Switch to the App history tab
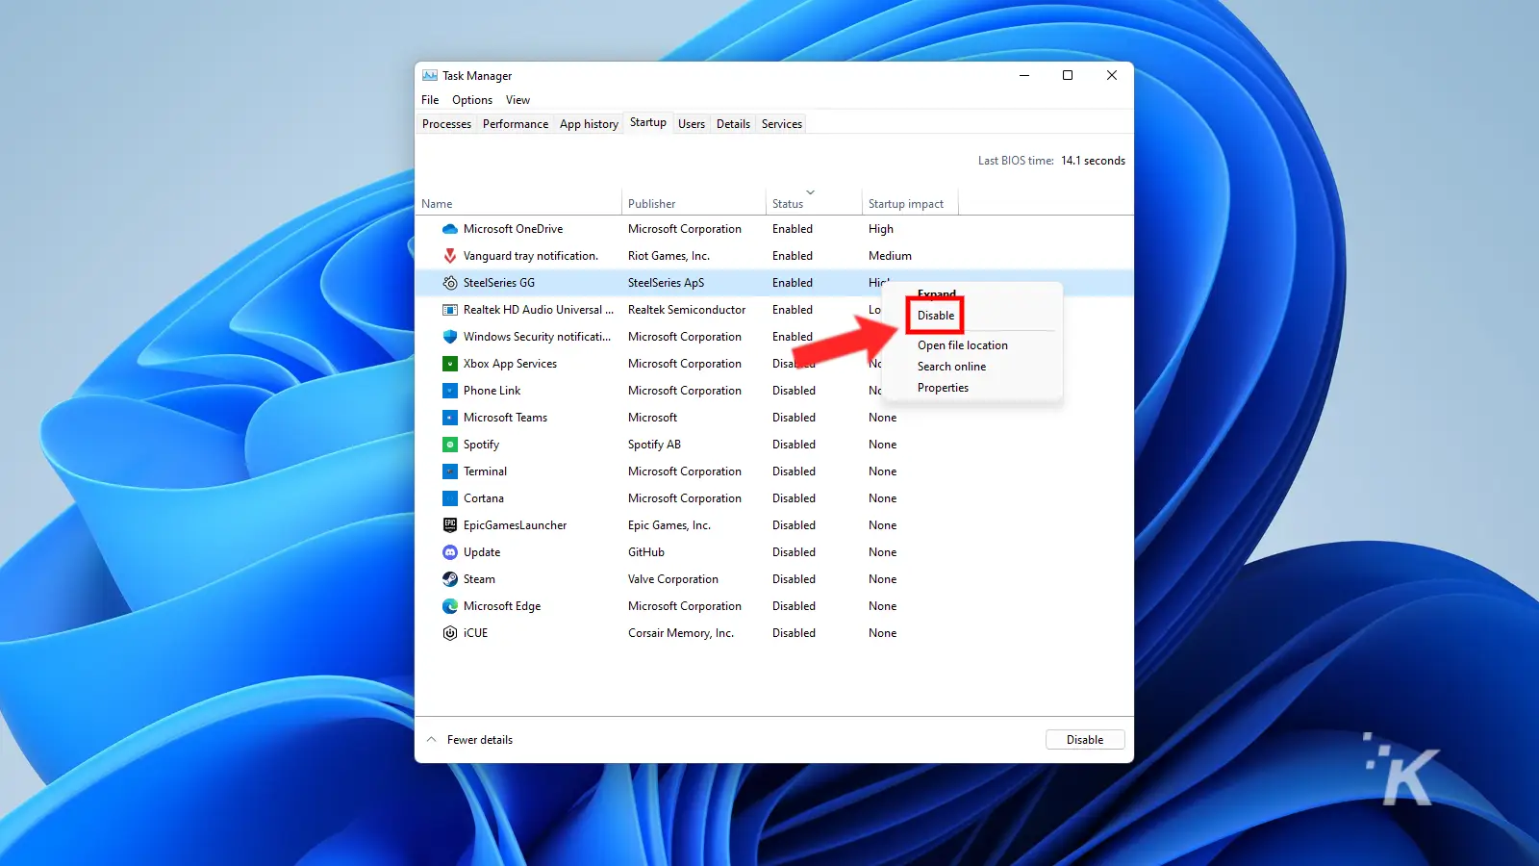The width and height of the screenshot is (1539, 866). 589,124
